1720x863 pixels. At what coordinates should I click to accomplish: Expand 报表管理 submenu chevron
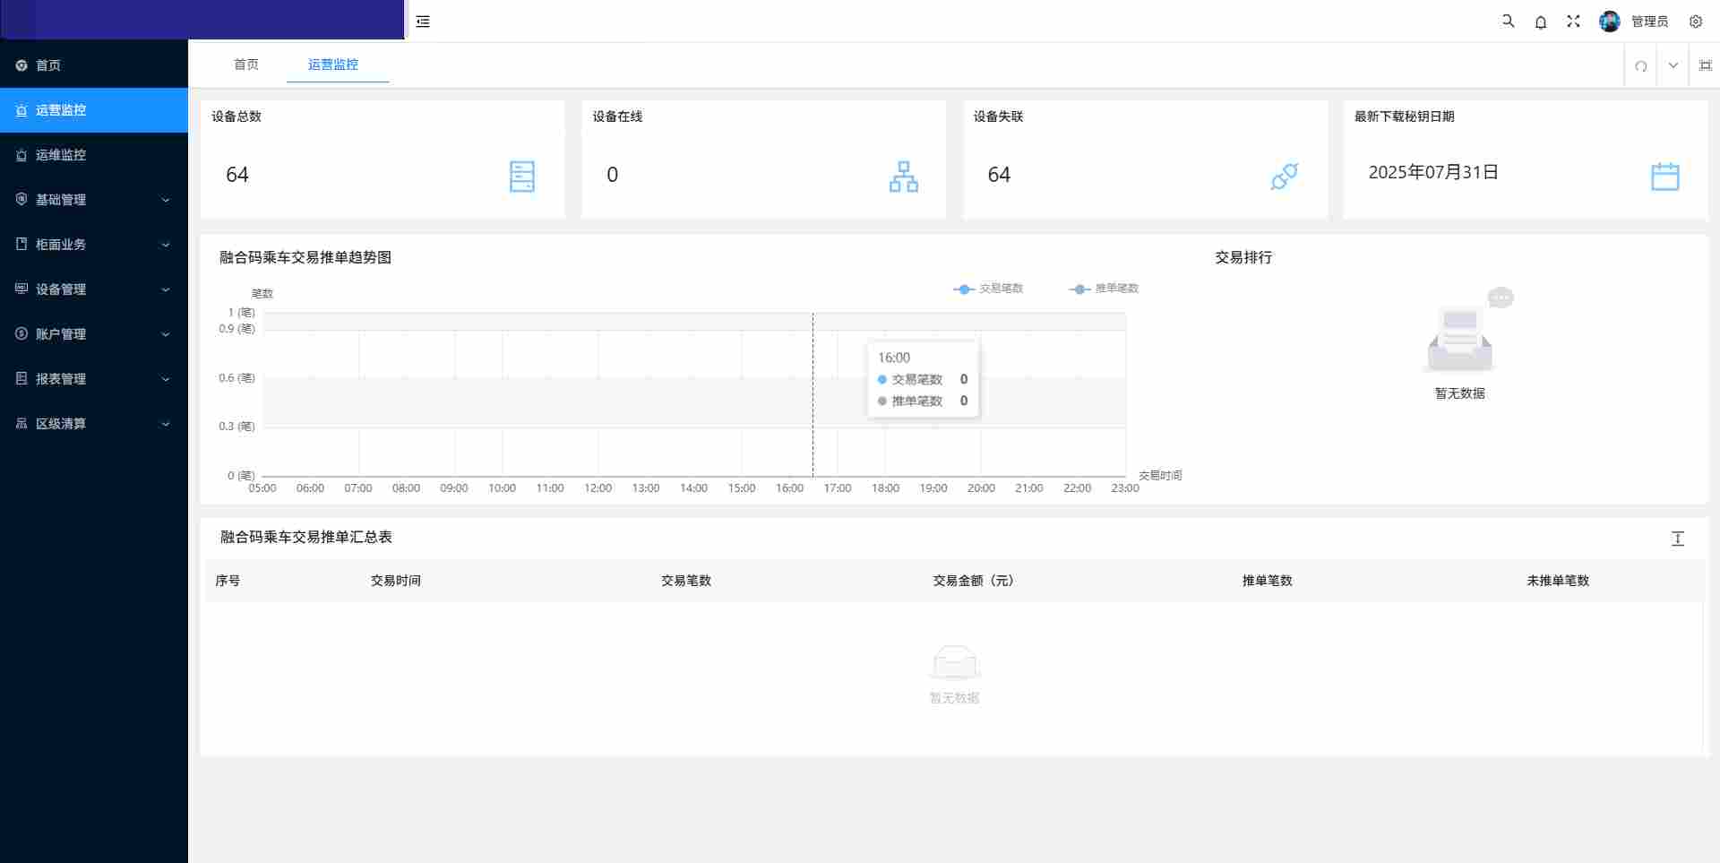click(x=166, y=379)
